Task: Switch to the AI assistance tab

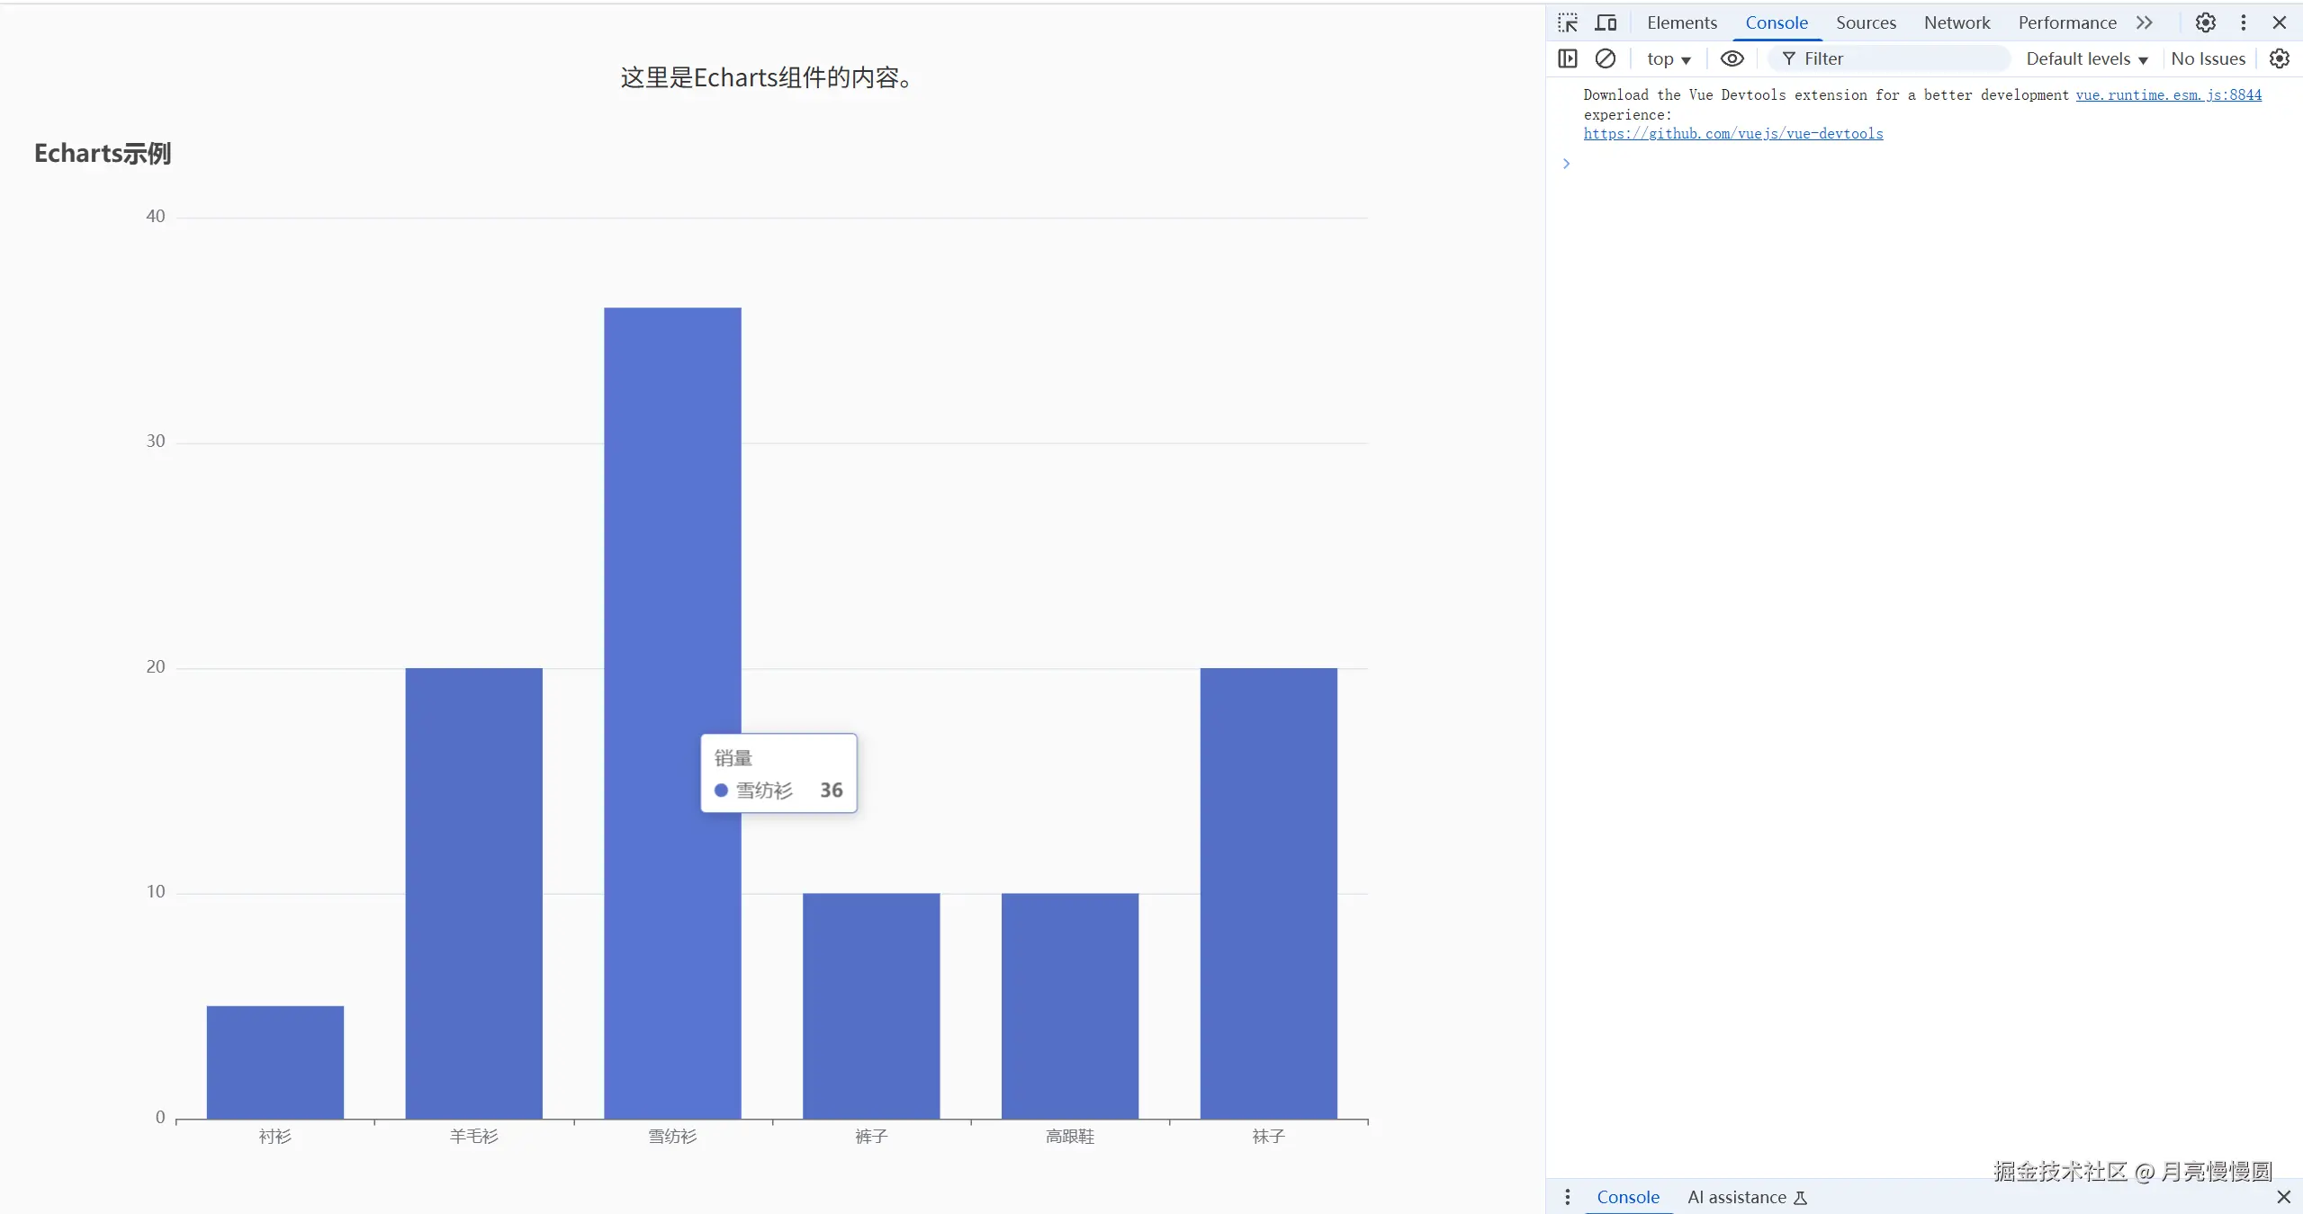Action: click(x=1736, y=1197)
